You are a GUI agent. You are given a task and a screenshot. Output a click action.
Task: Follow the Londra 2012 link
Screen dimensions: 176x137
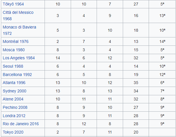click(14, 116)
